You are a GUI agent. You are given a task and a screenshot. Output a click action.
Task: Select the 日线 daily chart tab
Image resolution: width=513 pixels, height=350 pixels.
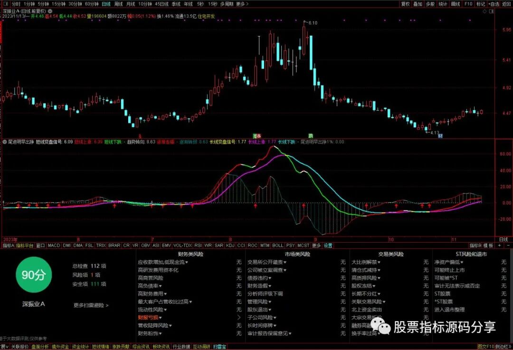(x=106, y=4)
